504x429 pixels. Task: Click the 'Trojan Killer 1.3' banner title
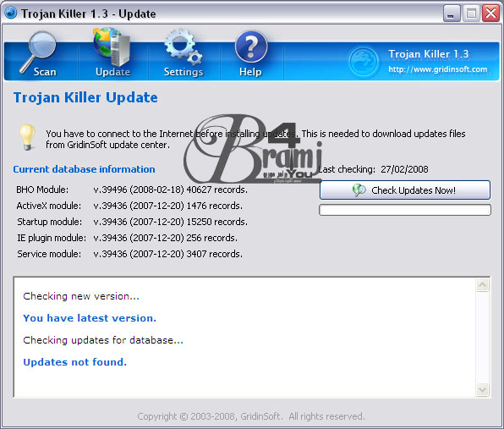point(429,53)
